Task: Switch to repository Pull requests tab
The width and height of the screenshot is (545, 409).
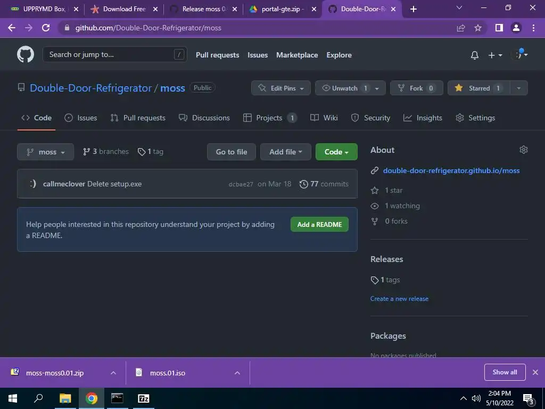Action: pyautogui.click(x=138, y=118)
